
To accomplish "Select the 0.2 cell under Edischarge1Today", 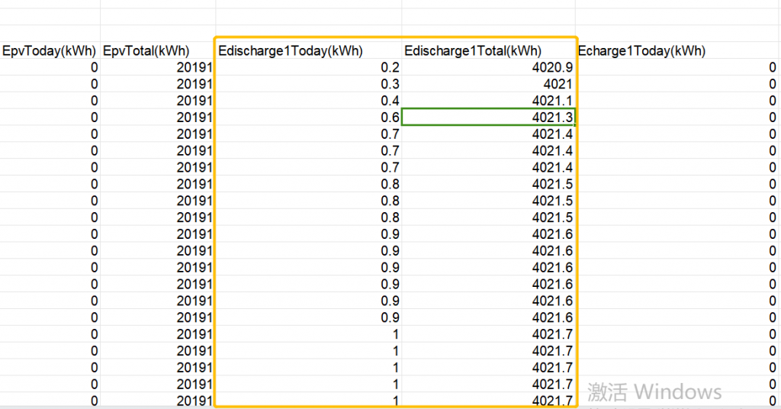I will point(308,67).
